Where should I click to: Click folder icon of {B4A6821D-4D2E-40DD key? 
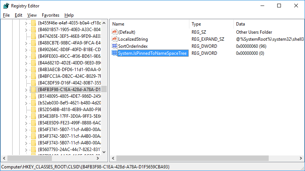[x=33, y=63]
